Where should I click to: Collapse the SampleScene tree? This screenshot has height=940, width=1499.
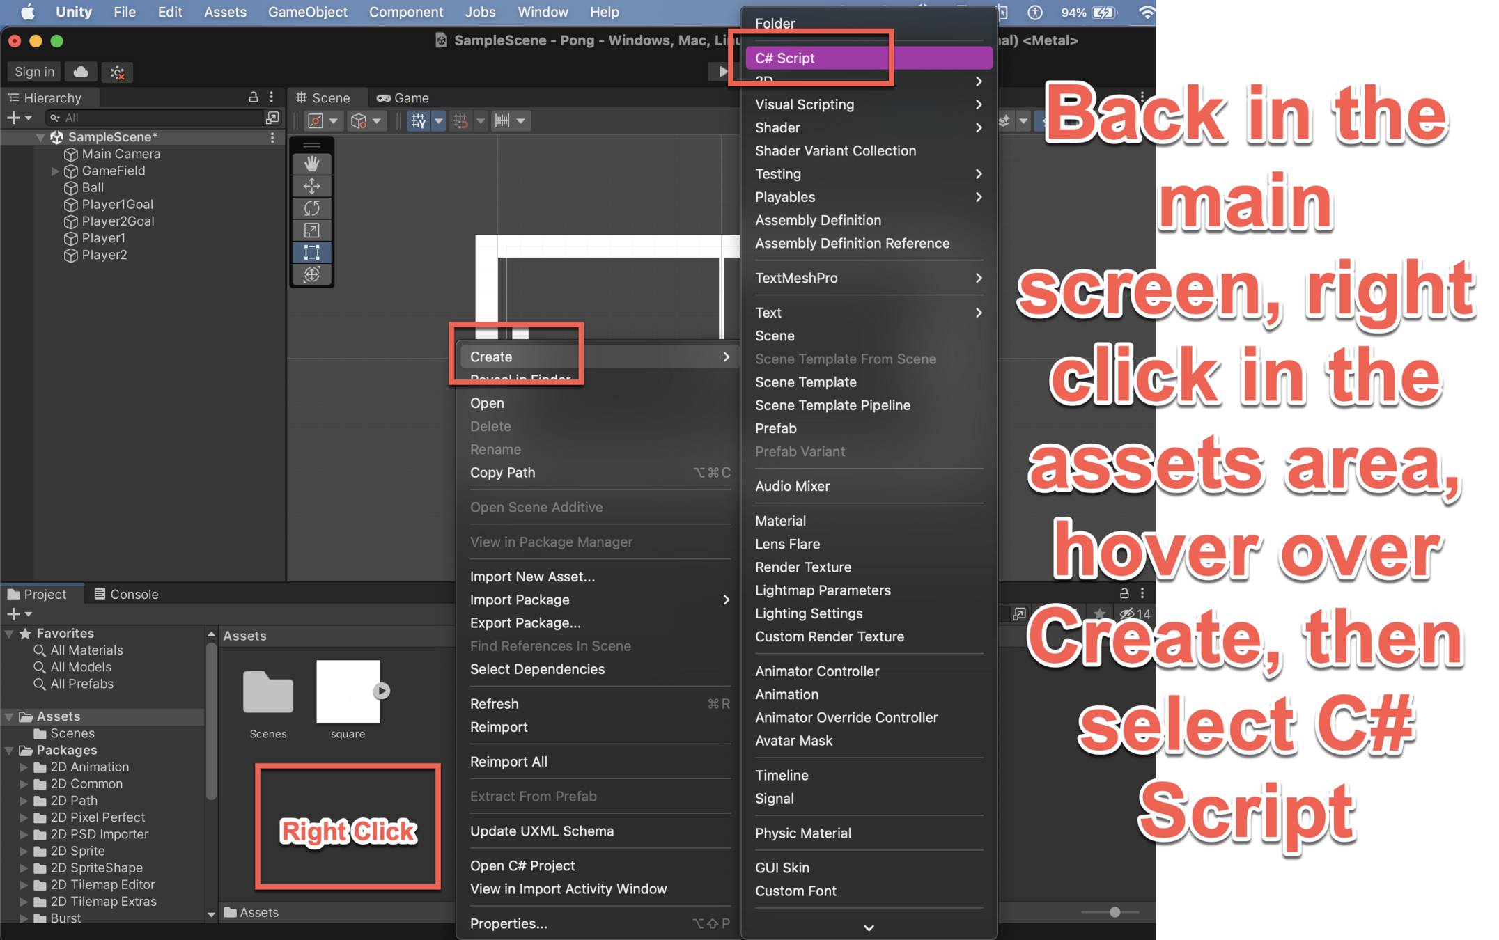pos(40,137)
